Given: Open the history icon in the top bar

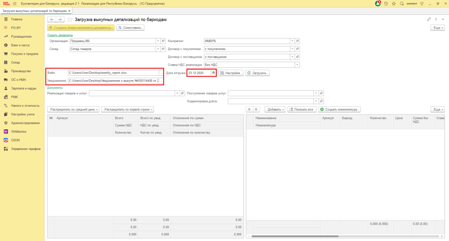Looking at the screenshot, I should (x=385, y=3).
